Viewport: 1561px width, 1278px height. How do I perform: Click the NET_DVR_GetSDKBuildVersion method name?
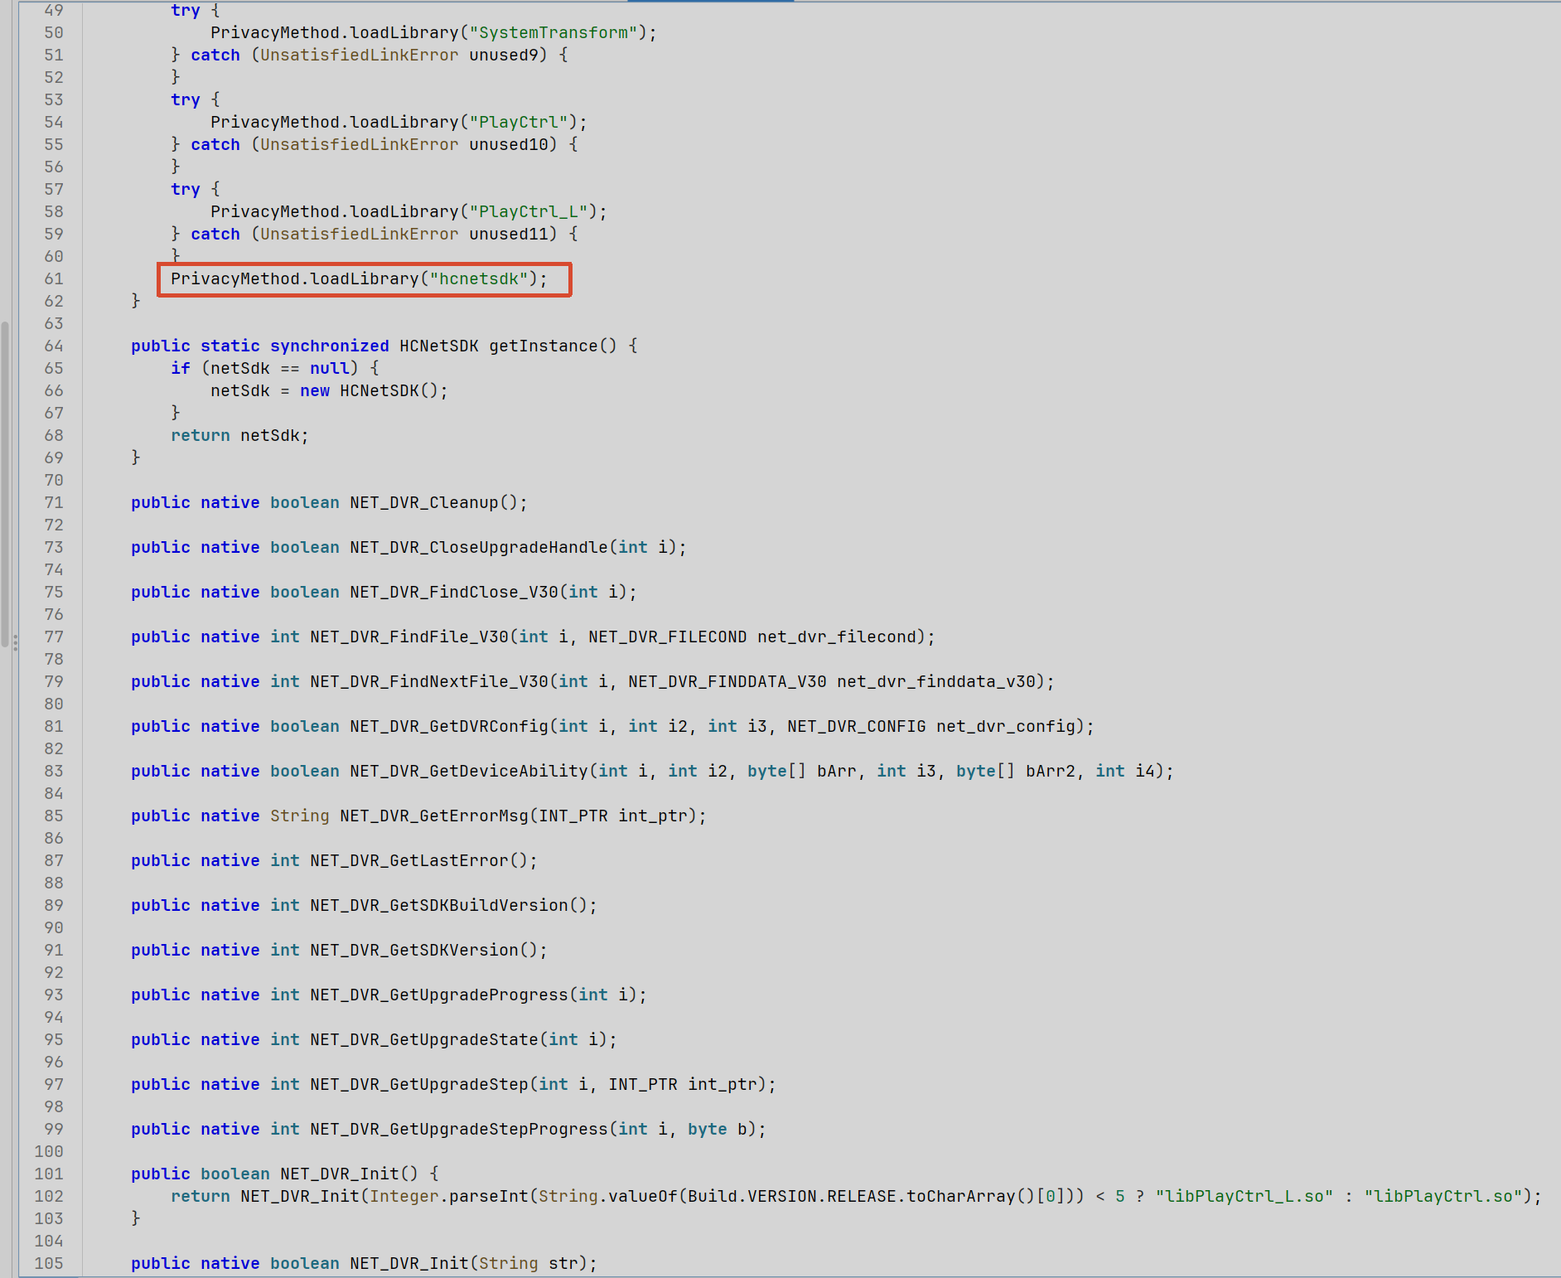(438, 905)
